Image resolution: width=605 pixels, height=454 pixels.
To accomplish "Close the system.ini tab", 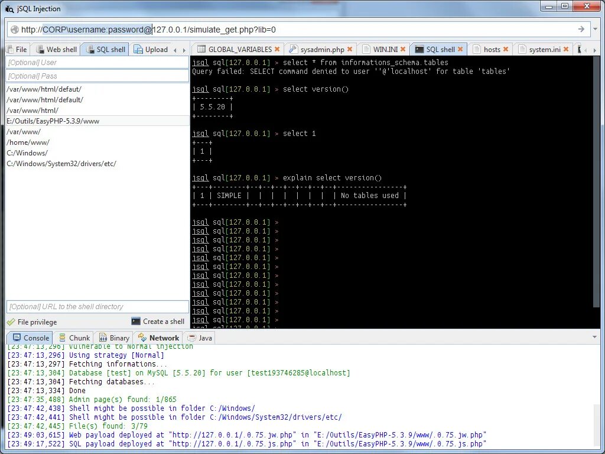I will (566, 49).
